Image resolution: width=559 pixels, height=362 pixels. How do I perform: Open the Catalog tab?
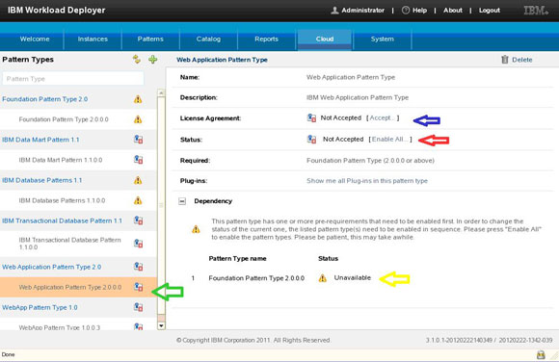208,39
